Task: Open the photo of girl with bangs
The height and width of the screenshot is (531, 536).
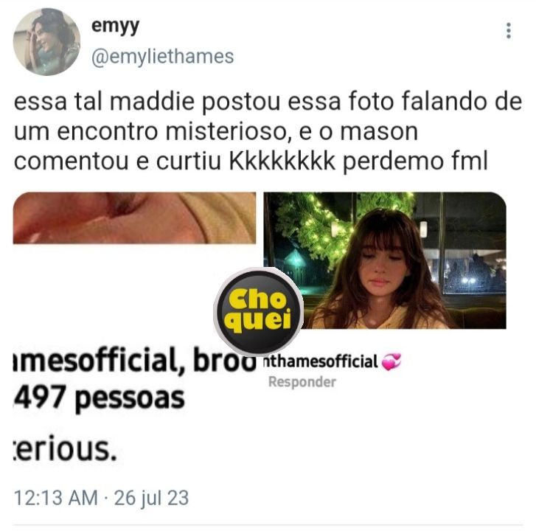Action: tap(385, 260)
